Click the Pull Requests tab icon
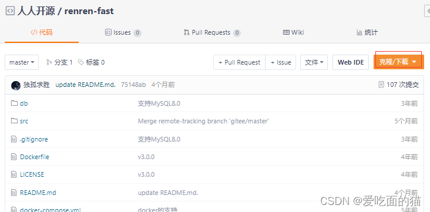430x212 pixels. click(x=186, y=33)
